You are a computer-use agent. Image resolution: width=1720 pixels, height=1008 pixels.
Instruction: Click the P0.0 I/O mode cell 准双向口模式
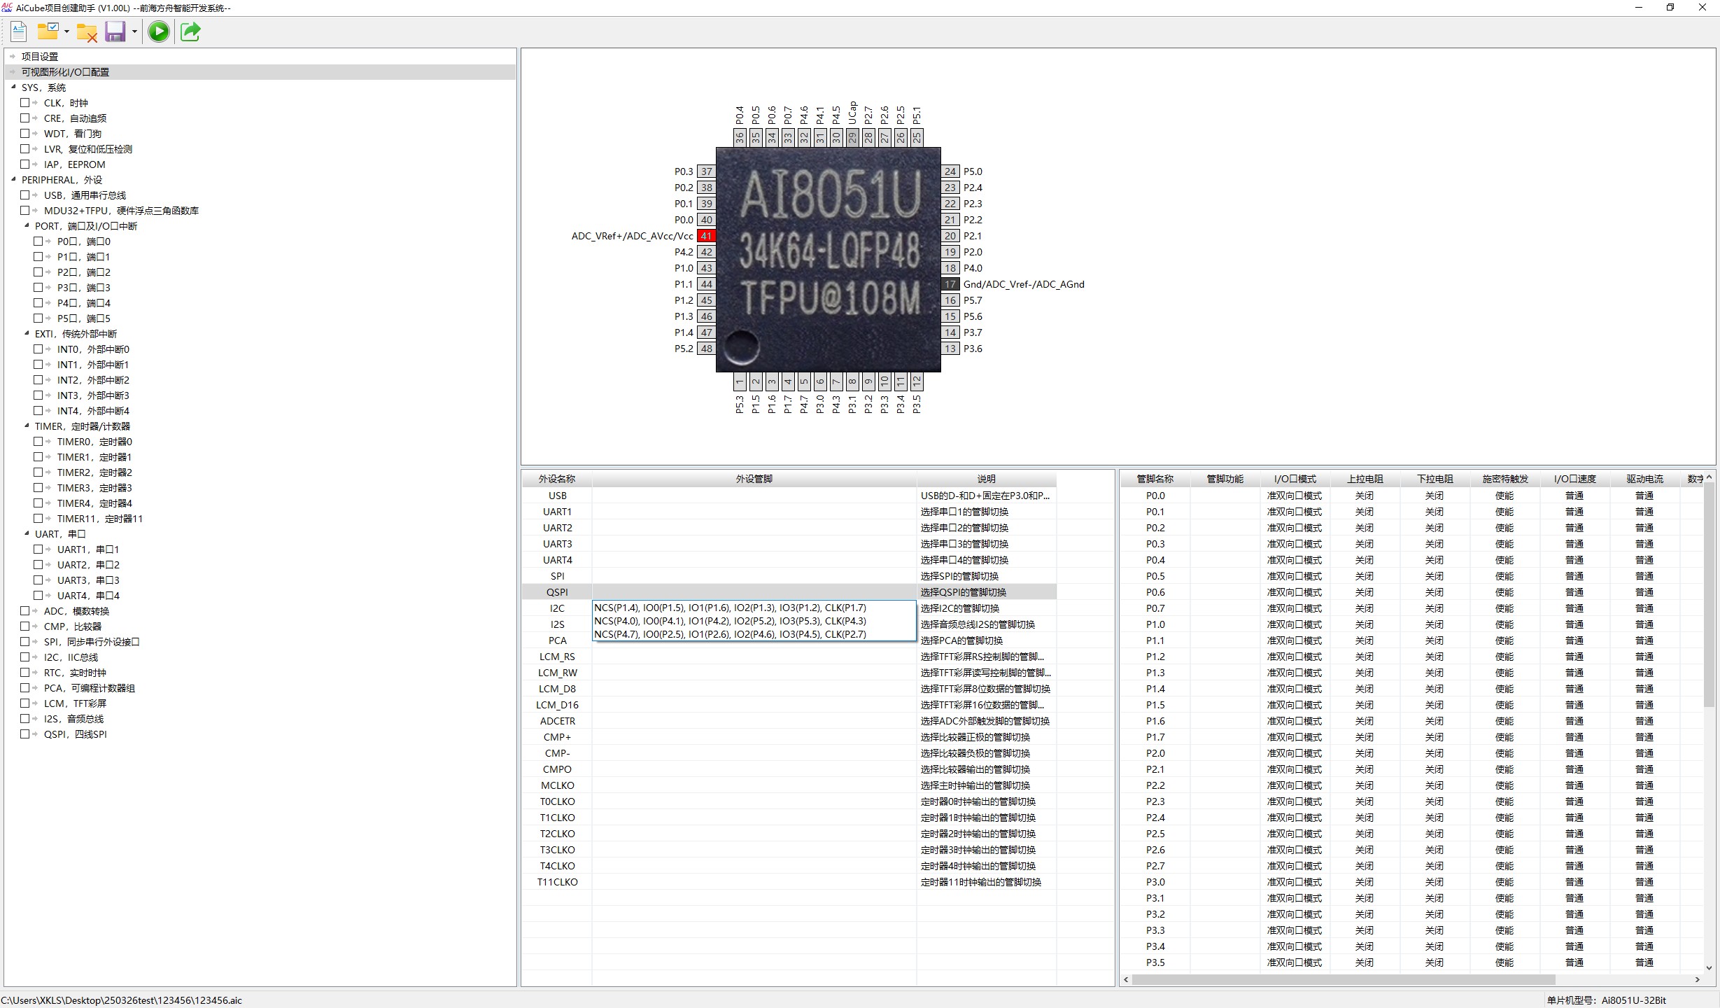(x=1295, y=496)
